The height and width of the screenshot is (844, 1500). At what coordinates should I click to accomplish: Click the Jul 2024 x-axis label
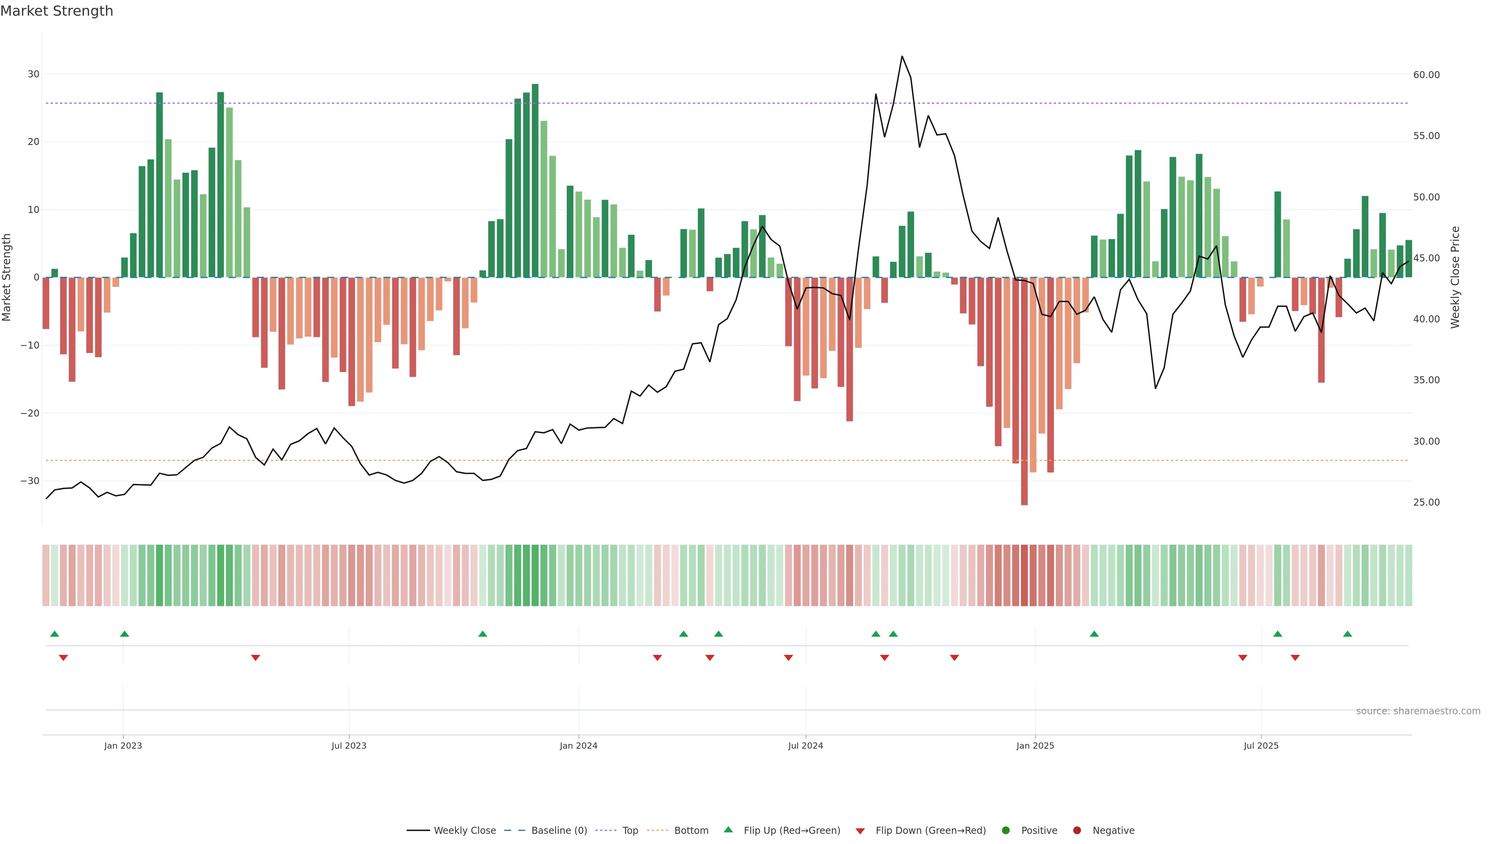[x=805, y=746]
